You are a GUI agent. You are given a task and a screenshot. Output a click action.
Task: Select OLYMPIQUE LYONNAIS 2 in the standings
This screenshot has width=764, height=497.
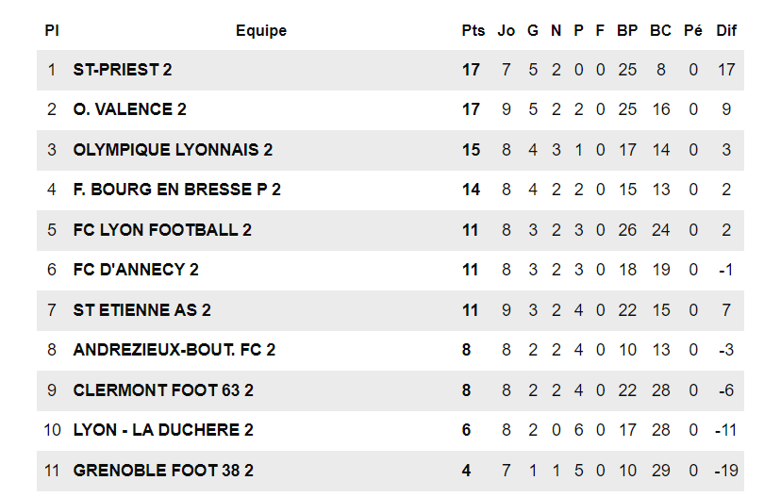tap(173, 150)
